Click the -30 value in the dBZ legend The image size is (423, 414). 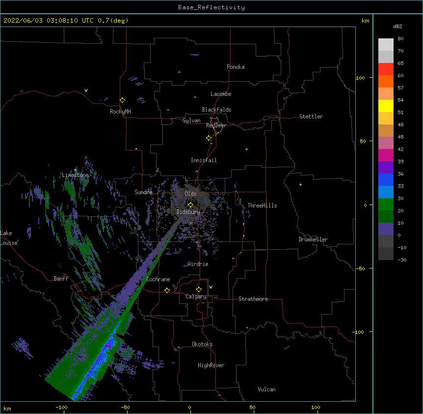coord(402,260)
